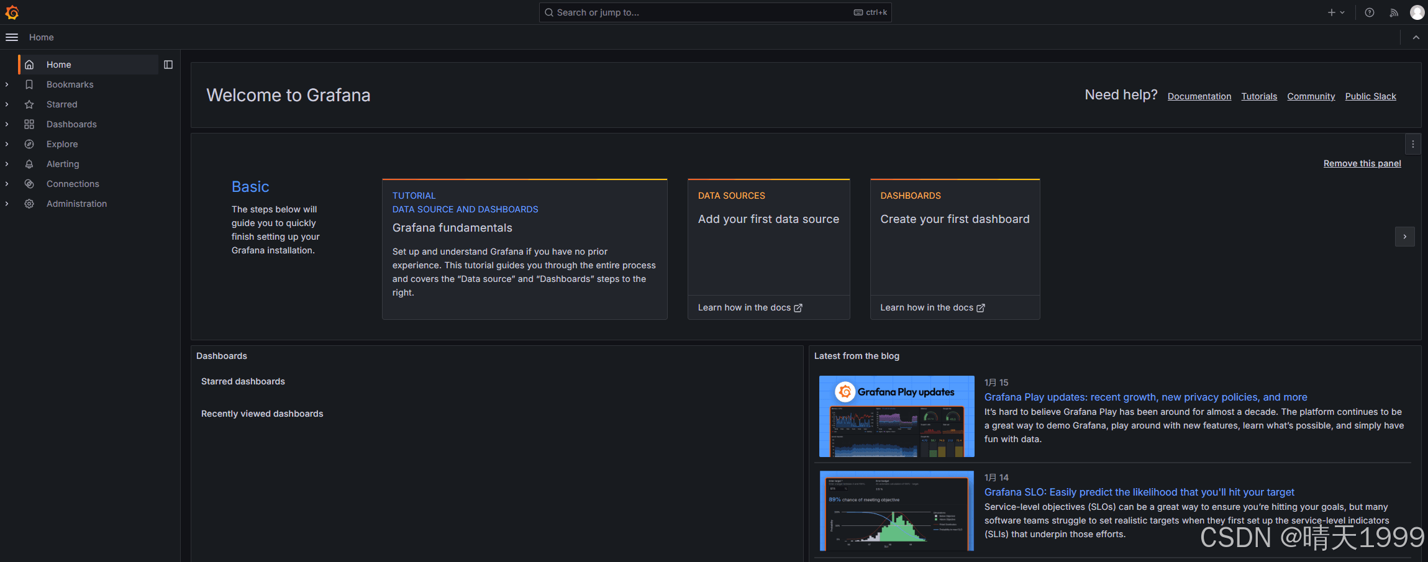Open the Community help link
This screenshot has width=1428, height=562.
pos(1311,96)
